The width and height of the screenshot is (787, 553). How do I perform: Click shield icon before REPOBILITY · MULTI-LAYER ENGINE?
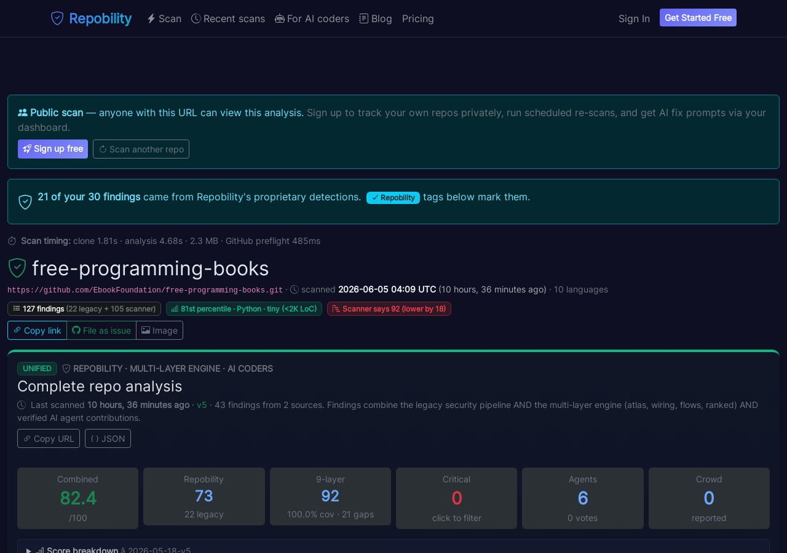coord(66,369)
